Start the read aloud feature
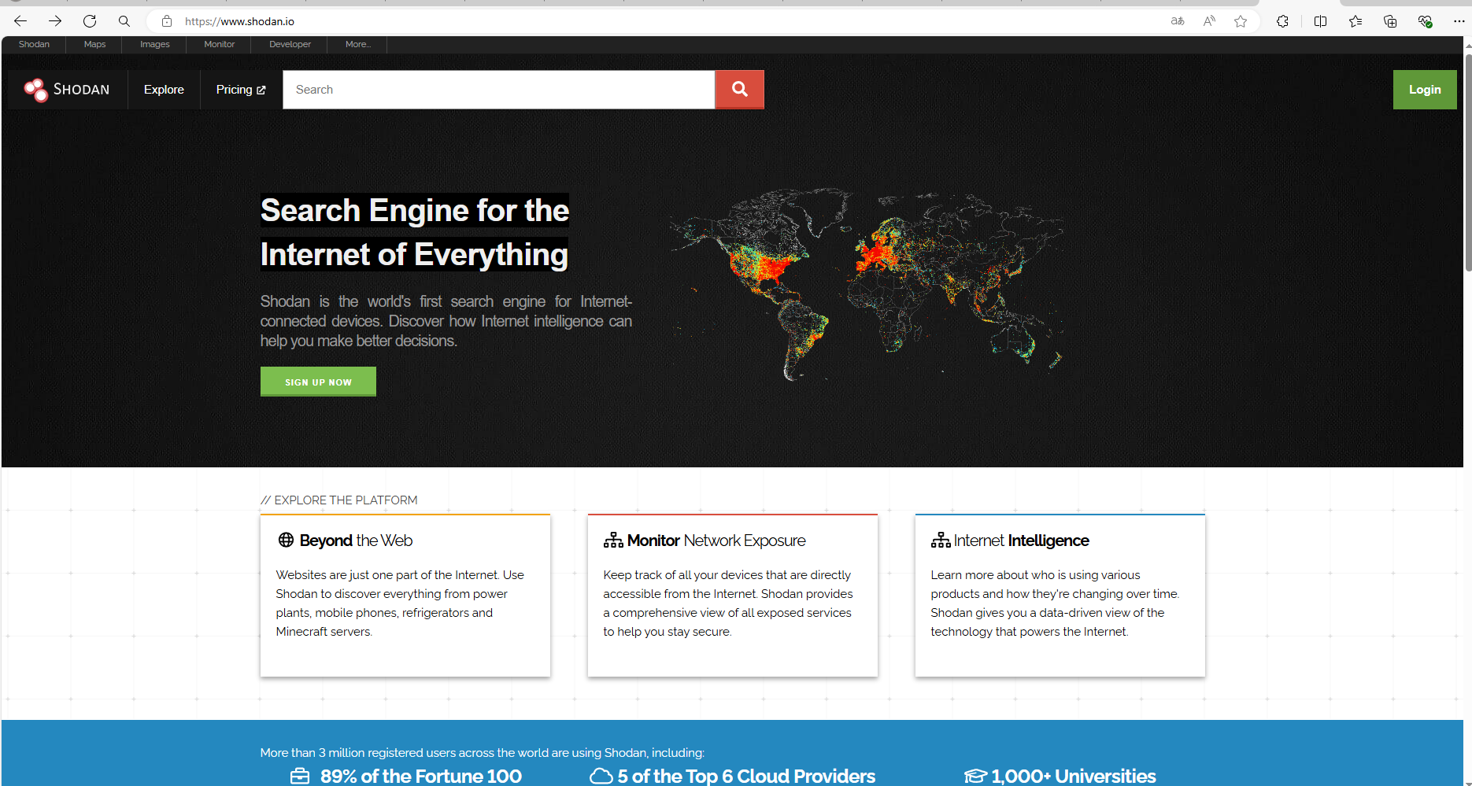 (x=1209, y=21)
